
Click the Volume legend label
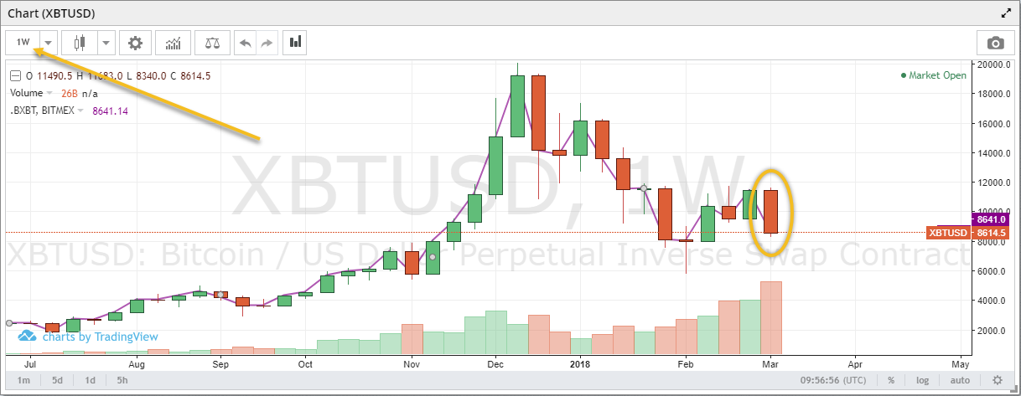(x=26, y=93)
